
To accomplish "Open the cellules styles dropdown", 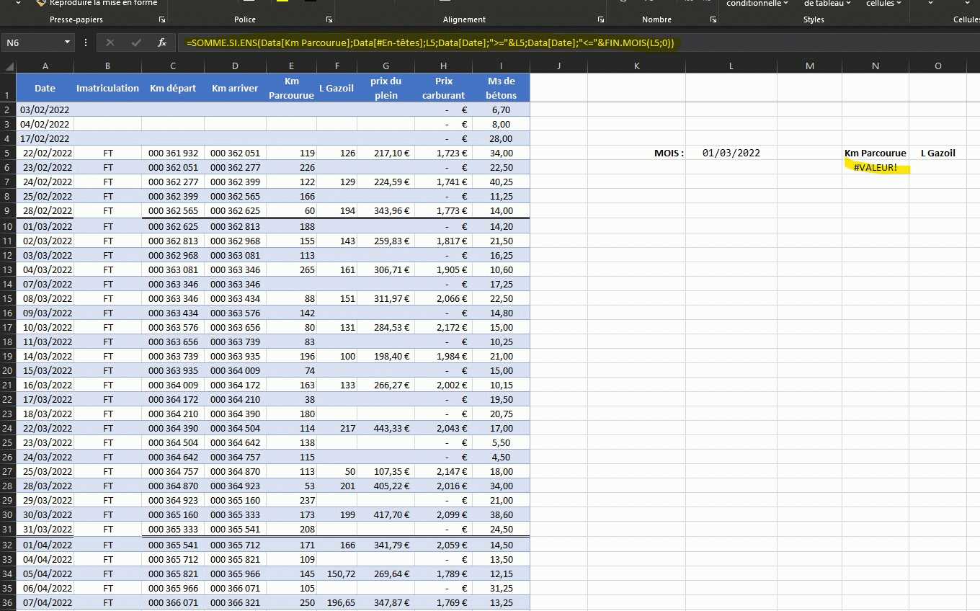I will [x=883, y=4].
